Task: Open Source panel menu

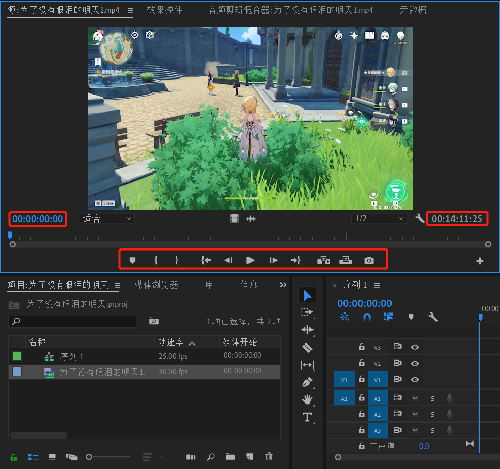Action: [x=130, y=10]
